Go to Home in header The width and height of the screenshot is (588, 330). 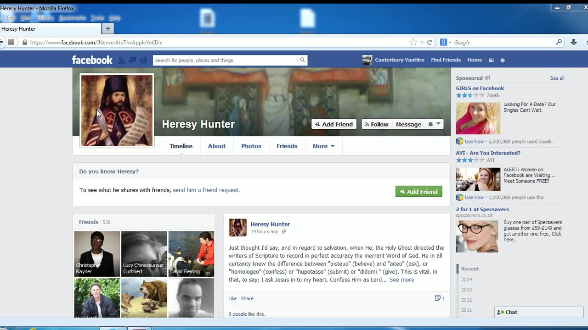coord(475,60)
